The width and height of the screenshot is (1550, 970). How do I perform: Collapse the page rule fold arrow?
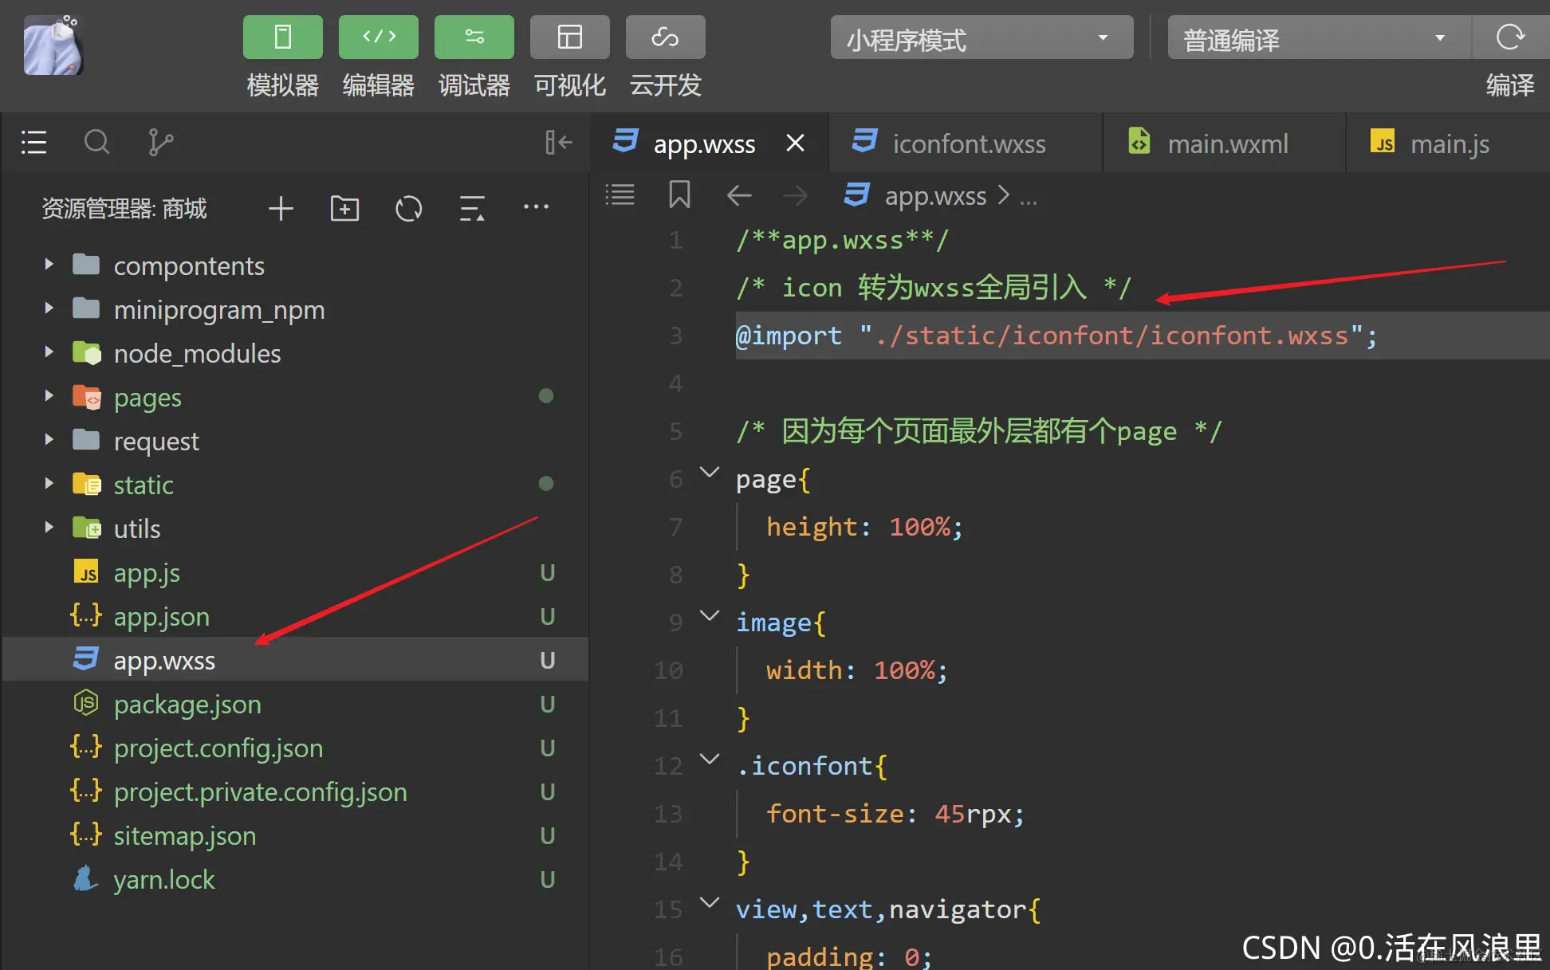point(709,473)
